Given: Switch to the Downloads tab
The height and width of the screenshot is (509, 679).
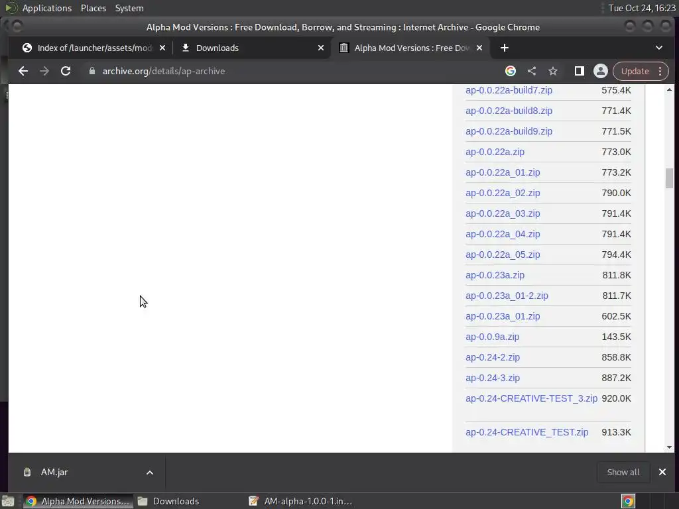Looking at the screenshot, I should (x=251, y=48).
